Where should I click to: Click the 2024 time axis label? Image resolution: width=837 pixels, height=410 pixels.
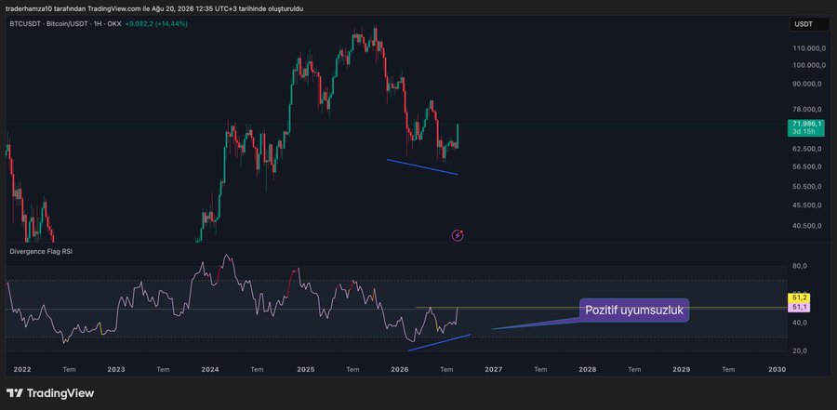coord(210,369)
